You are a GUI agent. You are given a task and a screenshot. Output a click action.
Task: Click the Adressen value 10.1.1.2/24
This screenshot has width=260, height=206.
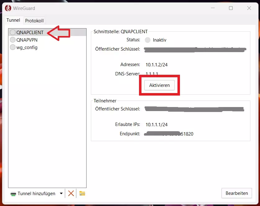click(157, 65)
